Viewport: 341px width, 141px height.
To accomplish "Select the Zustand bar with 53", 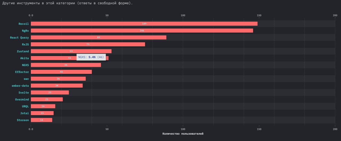I will [x=71, y=51].
